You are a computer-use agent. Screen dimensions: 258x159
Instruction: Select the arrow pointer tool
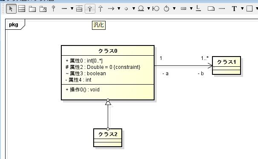click(11, 9)
